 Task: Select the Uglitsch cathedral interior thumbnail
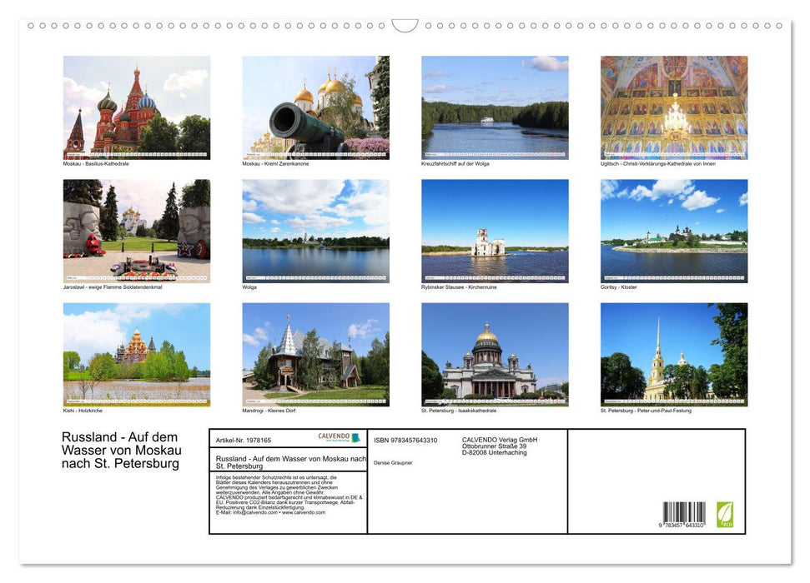click(673, 106)
